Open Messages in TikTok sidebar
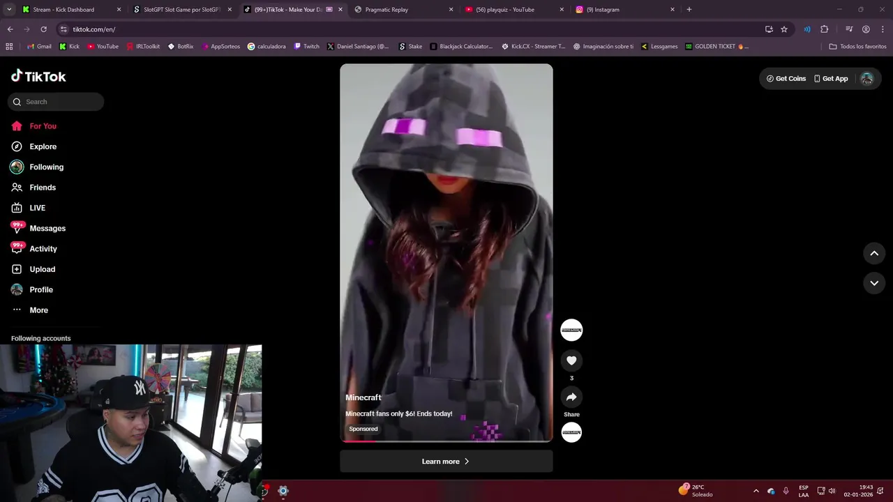The image size is (893, 502). tap(47, 229)
